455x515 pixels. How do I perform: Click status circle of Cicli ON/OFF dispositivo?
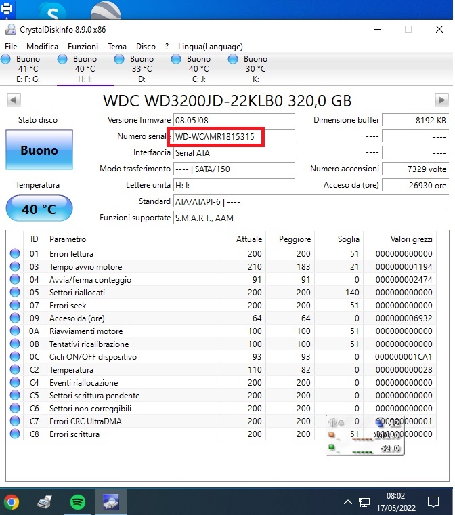(15, 356)
